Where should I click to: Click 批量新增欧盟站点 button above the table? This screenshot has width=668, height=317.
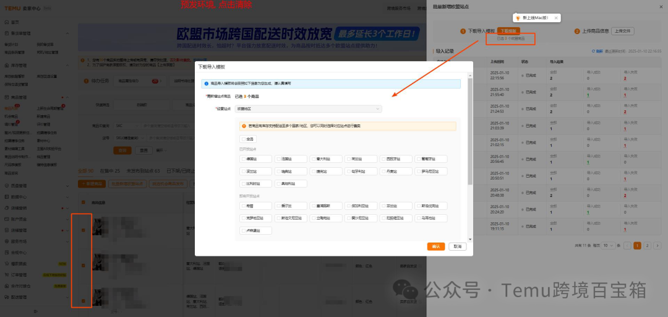click(x=128, y=184)
